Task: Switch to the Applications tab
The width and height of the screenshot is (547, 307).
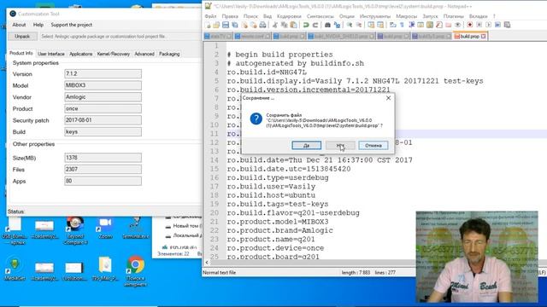Action: click(x=80, y=54)
